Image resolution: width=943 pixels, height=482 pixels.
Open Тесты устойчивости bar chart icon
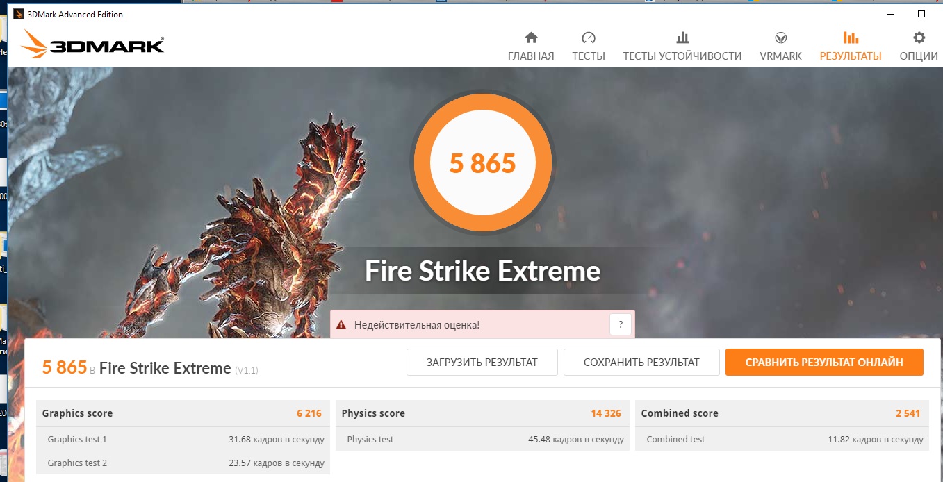[682, 38]
